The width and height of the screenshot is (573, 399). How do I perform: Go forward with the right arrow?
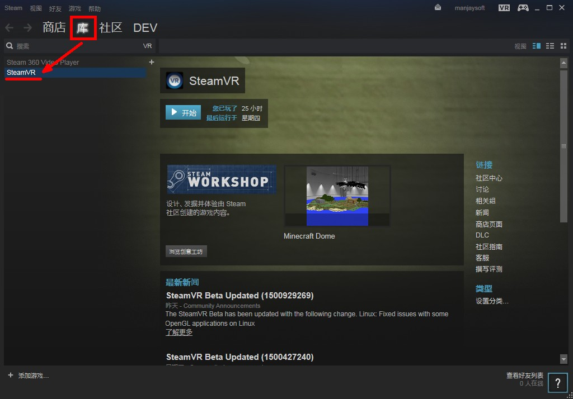(27, 28)
